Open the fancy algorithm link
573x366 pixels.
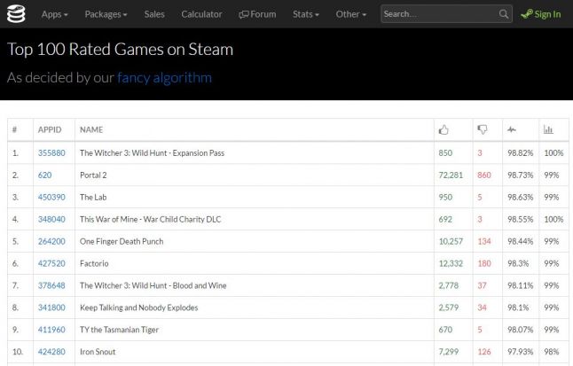pyautogui.click(x=164, y=78)
